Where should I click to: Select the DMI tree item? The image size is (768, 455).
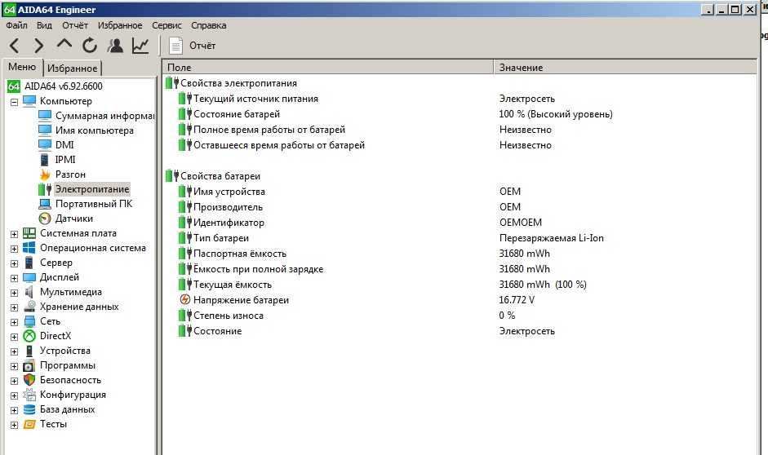pos(64,145)
